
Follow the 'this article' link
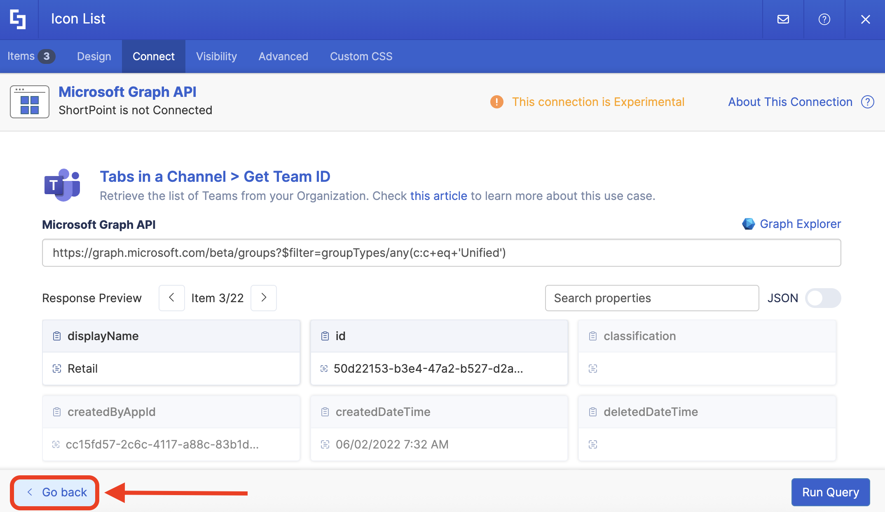coord(438,196)
